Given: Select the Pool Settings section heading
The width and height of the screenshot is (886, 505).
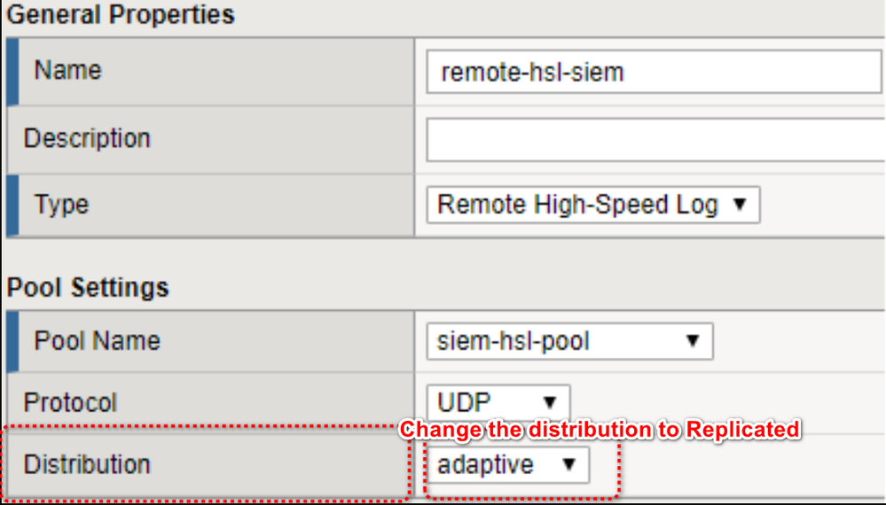Looking at the screenshot, I should pos(88,288).
